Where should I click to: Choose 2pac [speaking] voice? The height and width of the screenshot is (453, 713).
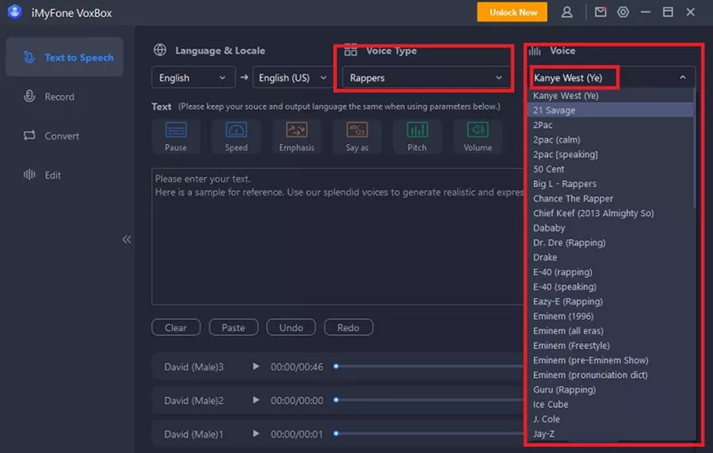pyautogui.click(x=611, y=155)
